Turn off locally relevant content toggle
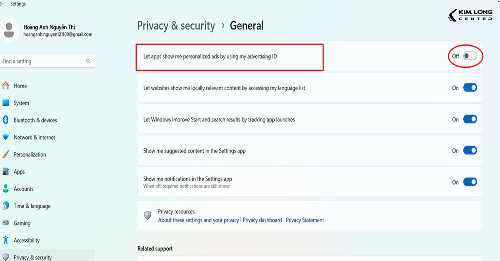500x261 pixels. [470, 88]
